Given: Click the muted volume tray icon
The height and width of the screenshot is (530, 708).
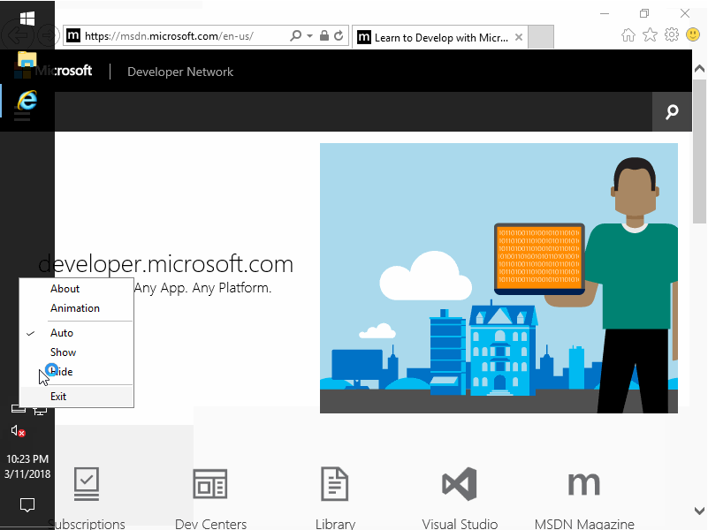Looking at the screenshot, I should 18,431.
